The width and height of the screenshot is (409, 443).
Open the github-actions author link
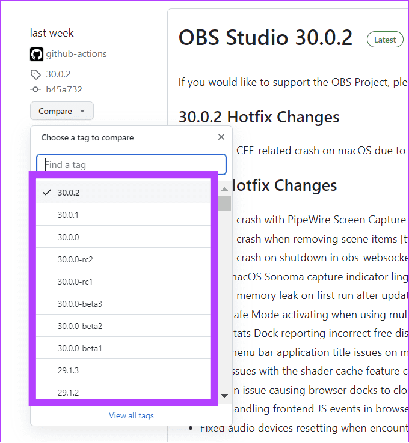point(76,54)
